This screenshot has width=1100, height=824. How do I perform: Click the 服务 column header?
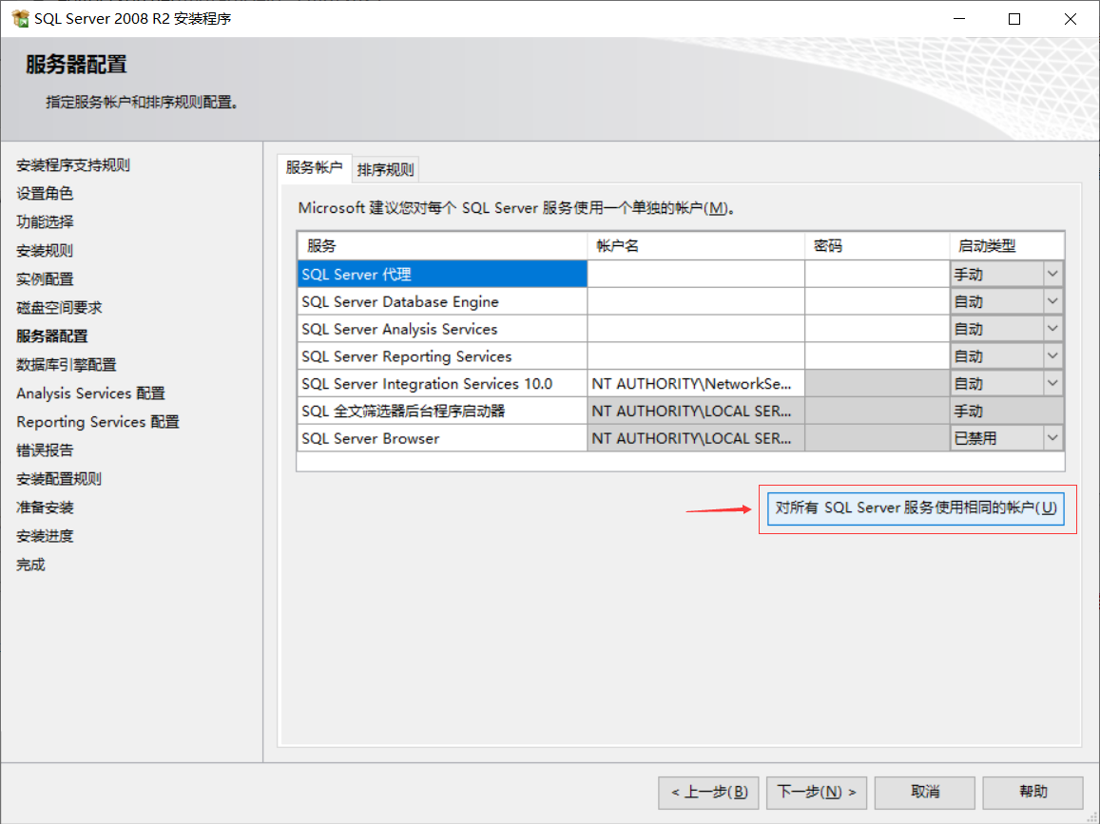(x=442, y=246)
